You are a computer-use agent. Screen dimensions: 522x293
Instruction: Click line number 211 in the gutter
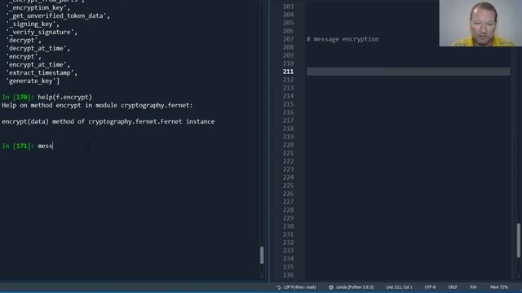(288, 72)
